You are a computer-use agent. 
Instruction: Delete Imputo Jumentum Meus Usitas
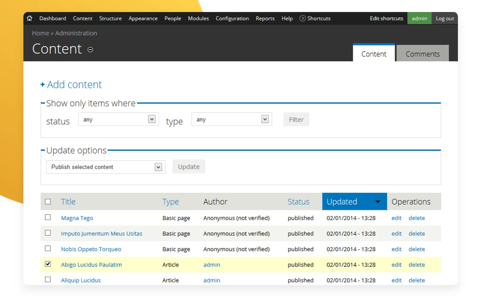click(417, 234)
